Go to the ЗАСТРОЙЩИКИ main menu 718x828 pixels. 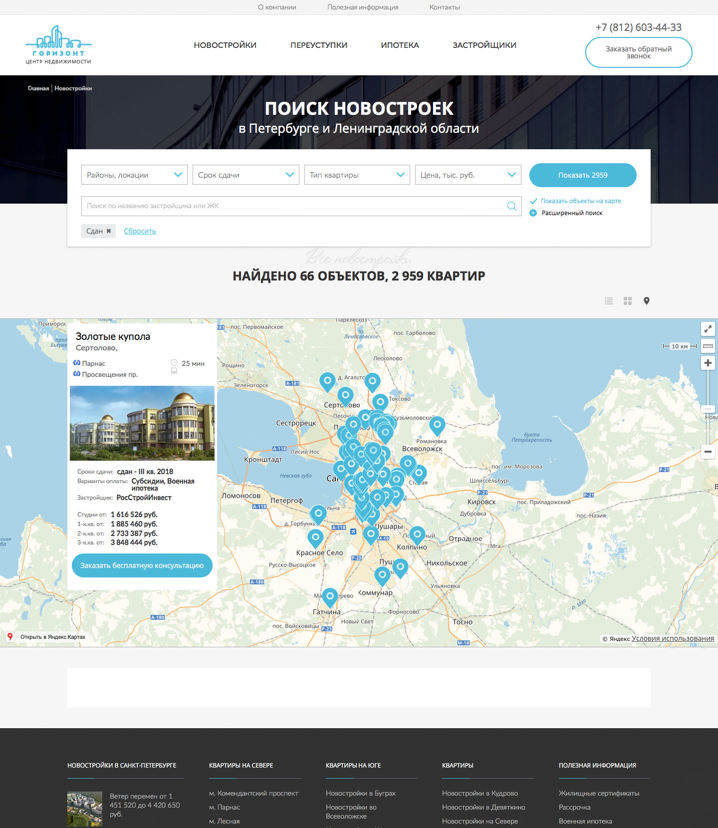point(484,45)
